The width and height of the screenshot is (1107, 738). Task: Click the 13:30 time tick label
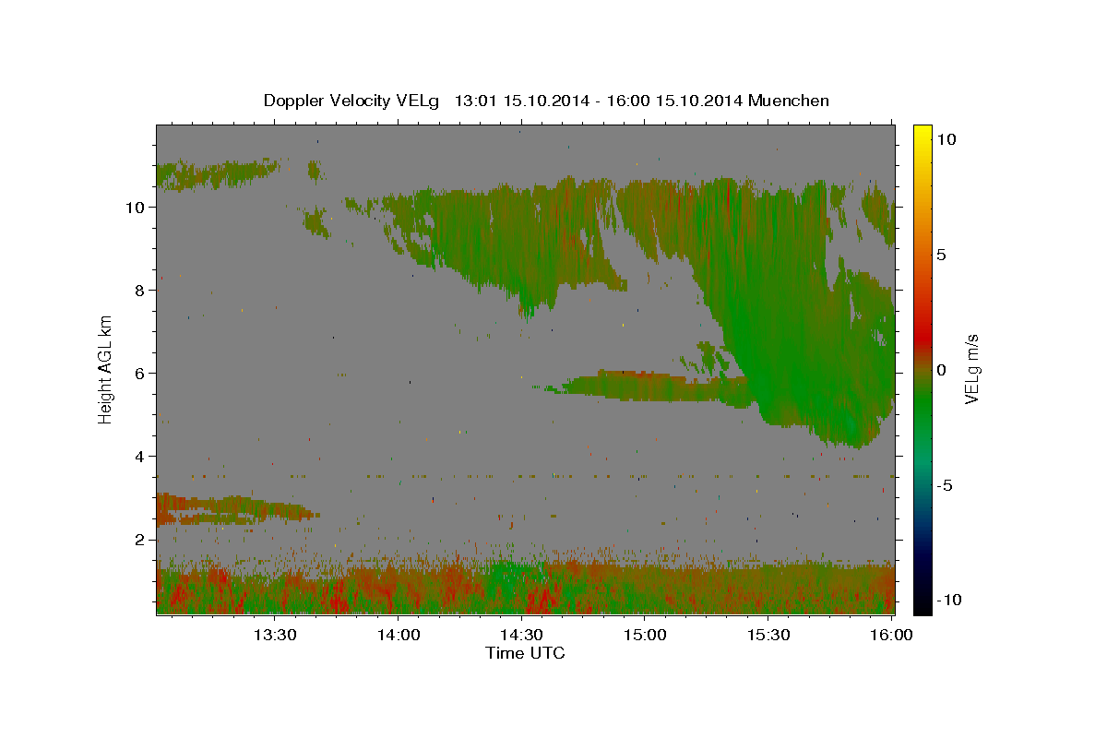pos(275,635)
